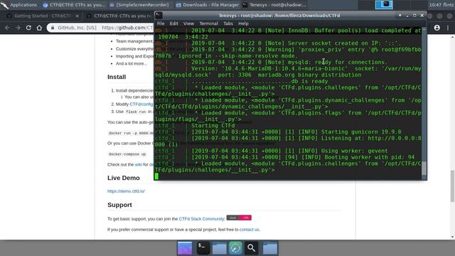Open the contact us link
Image resolution: width=455 pixels, height=256 pixels.
250,230
